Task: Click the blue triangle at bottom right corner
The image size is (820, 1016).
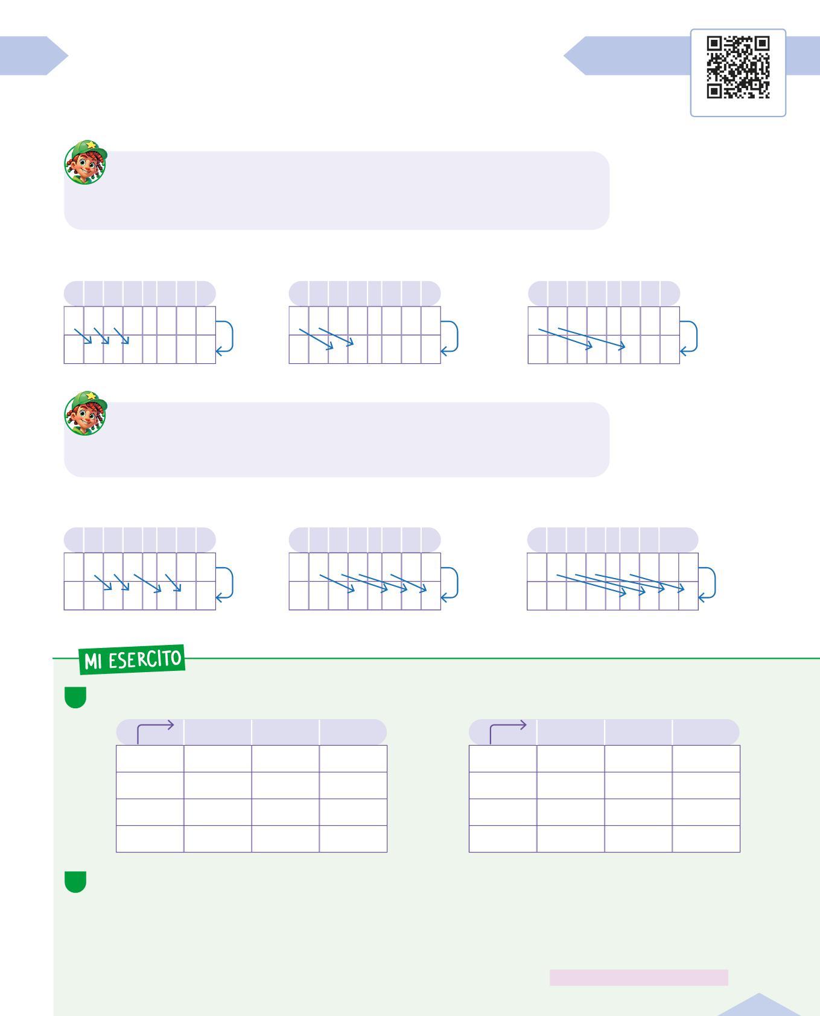Action: point(759,1006)
